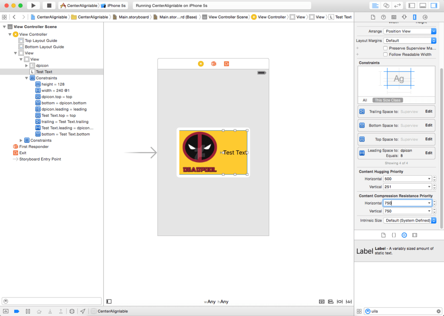This screenshot has width=444, height=316.
Task: Collapse inner Constraints group under View
Action: click(26, 78)
